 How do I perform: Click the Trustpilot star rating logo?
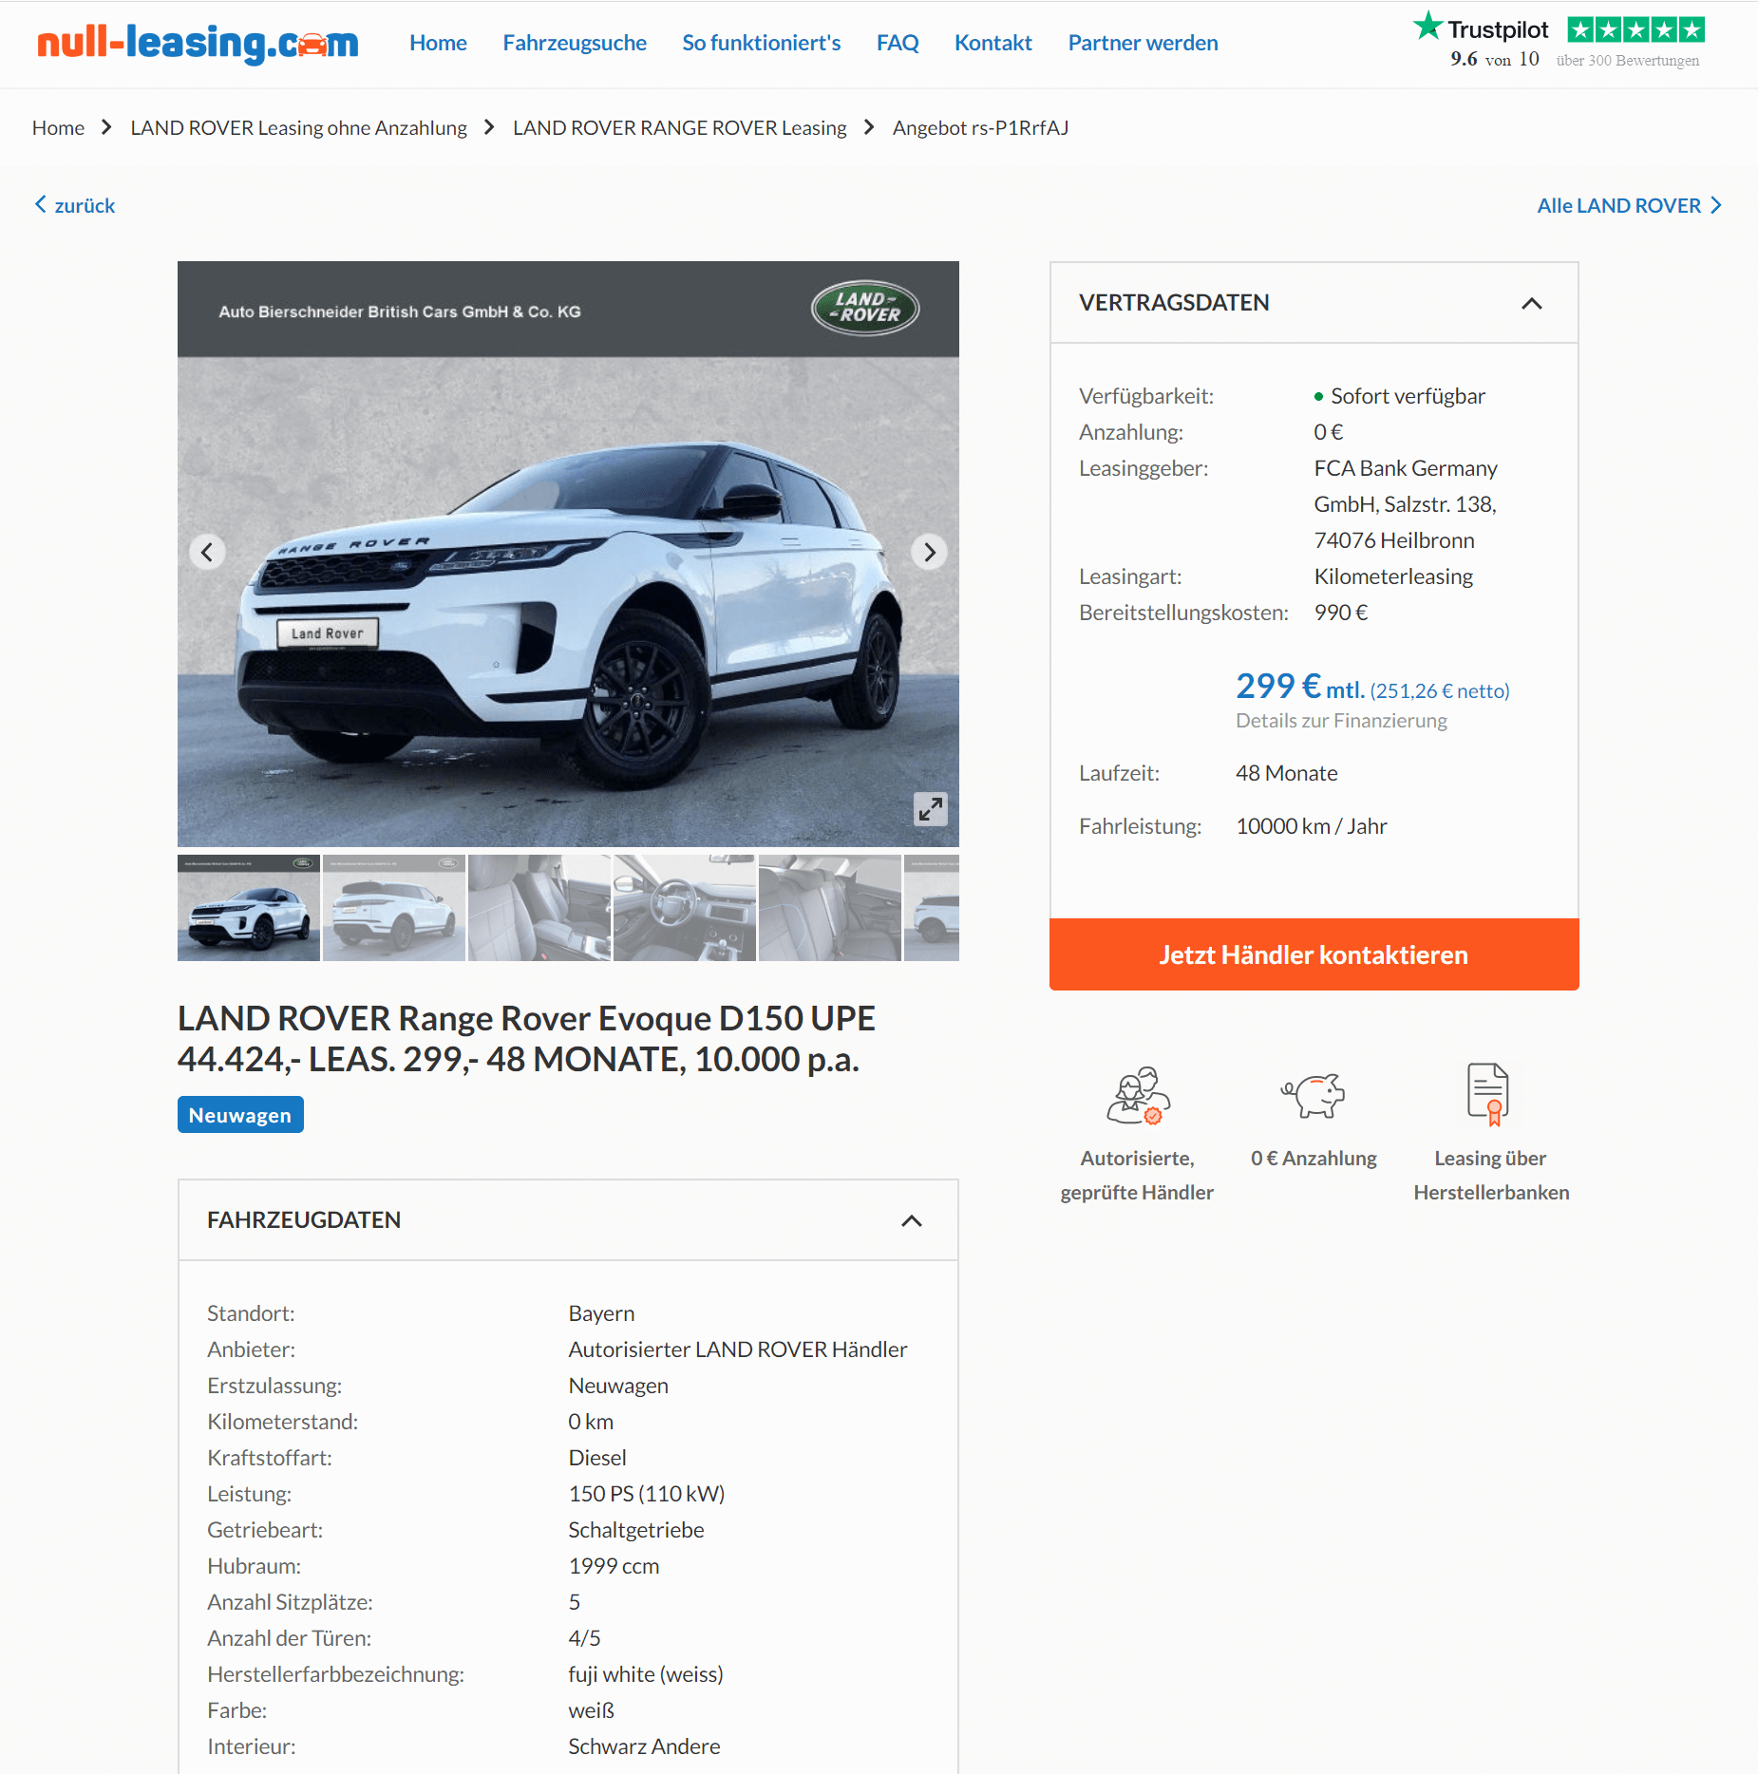pos(1559,42)
